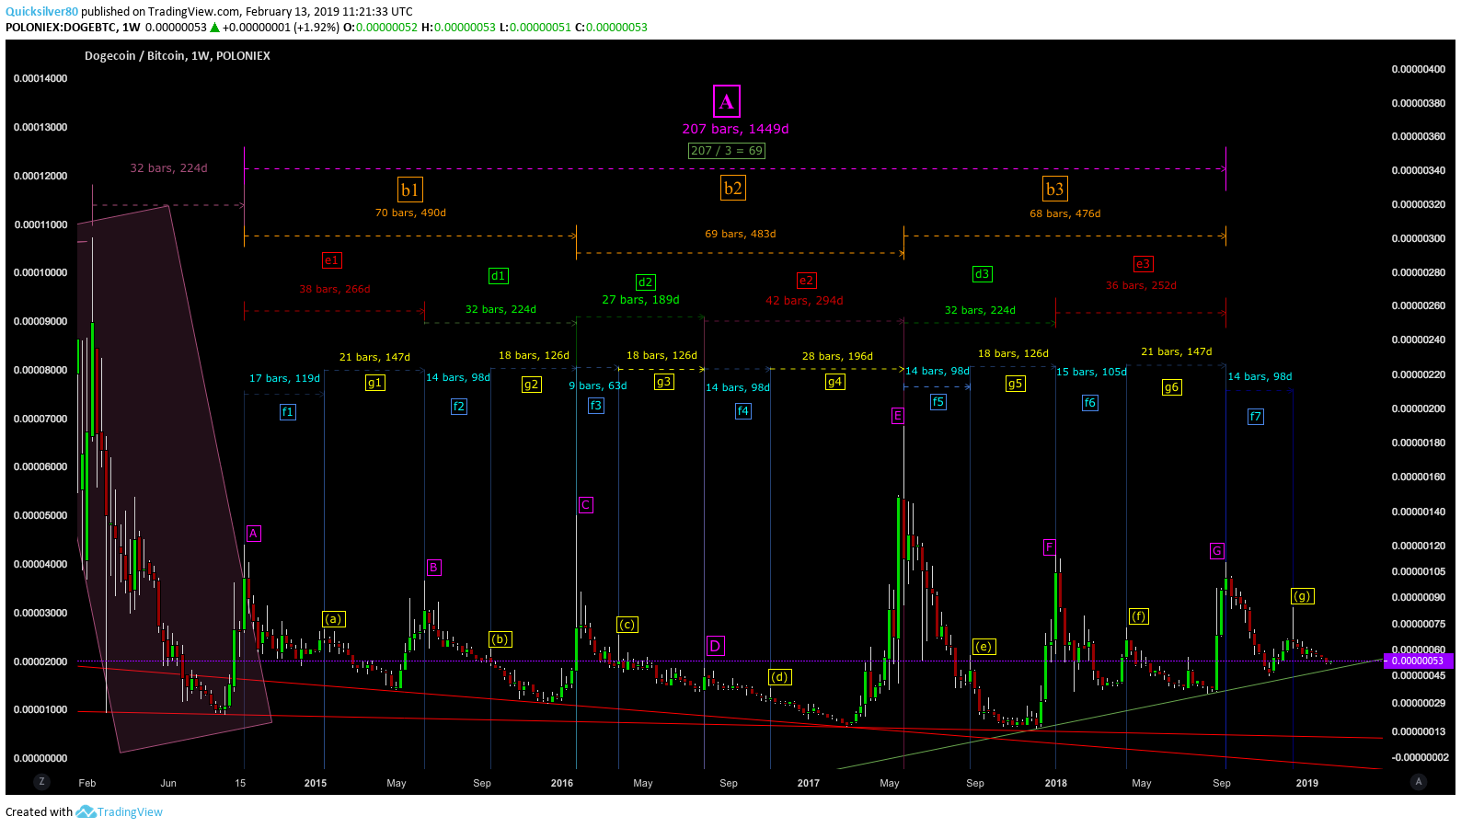This screenshot has height=828, width=1461.
Task: Select the yellow (a) label
Action: [333, 619]
